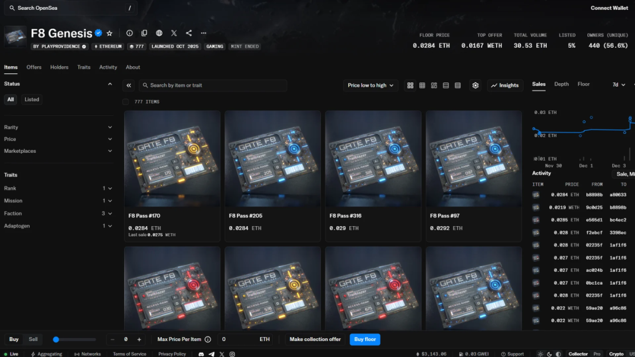Viewport: 635px width, 357px height.
Task: Open the Activity tab
Action: tap(108, 68)
